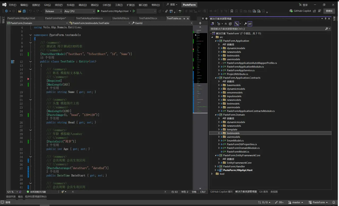
Task: Select EnumModel.cs in Solution Explorer
Action: tap(235, 141)
